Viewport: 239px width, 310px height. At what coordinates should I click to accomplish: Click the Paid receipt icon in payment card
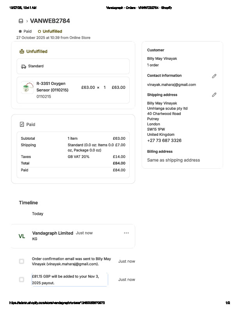22,124
